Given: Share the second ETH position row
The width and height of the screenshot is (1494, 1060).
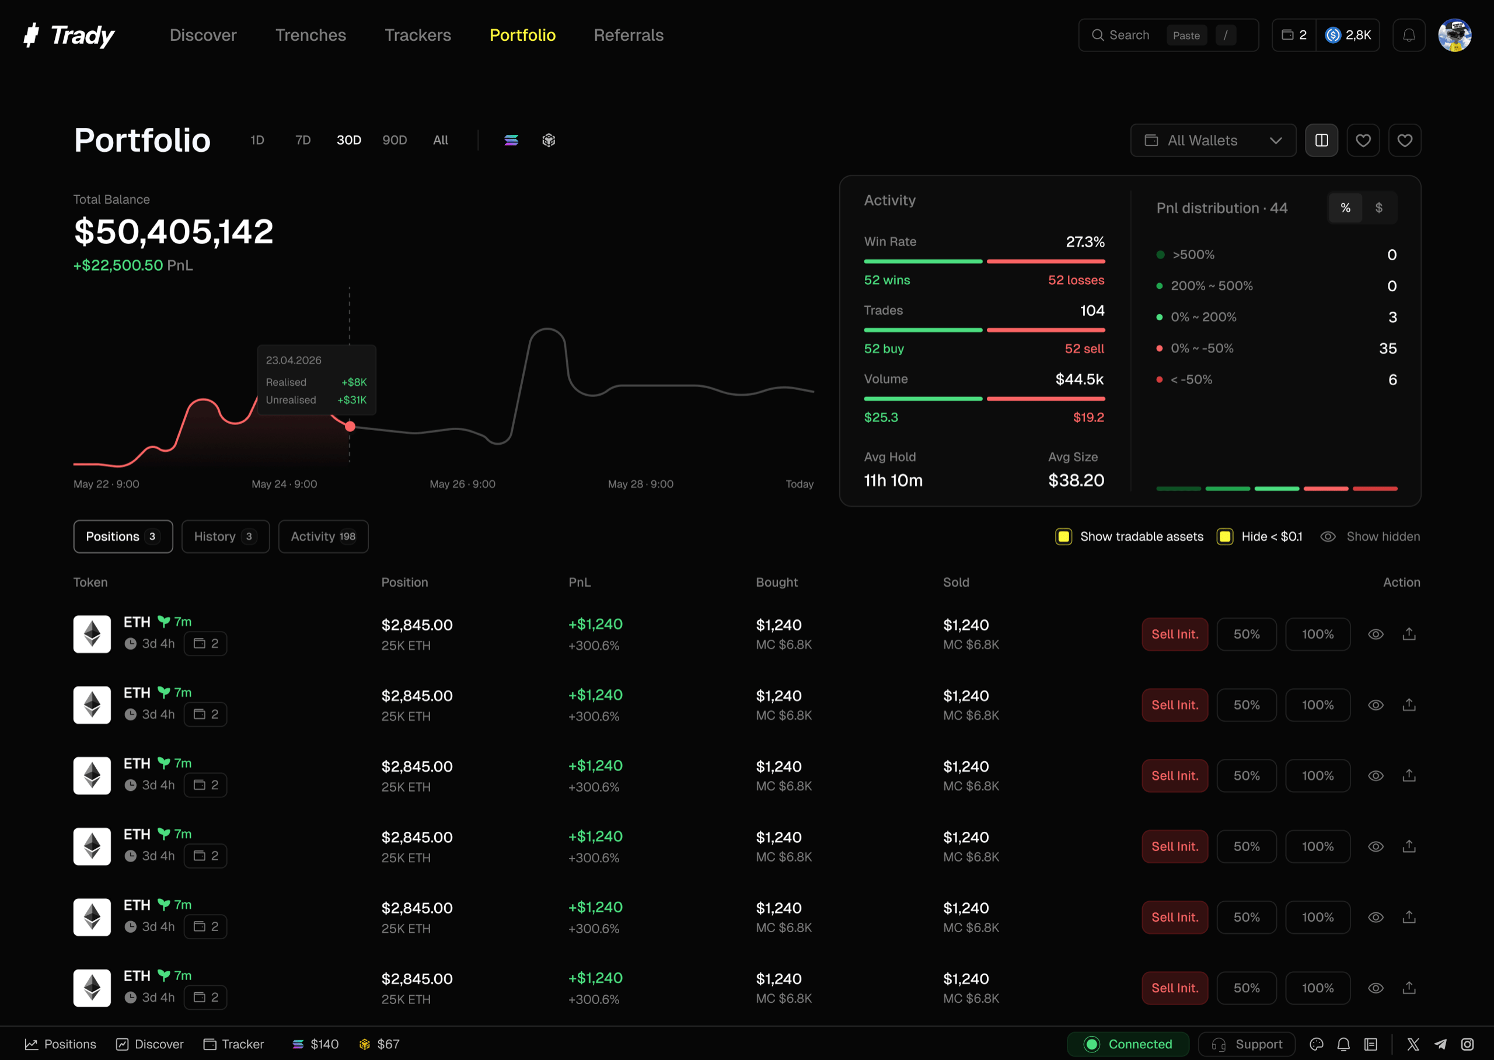Looking at the screenshot, I should coord(1409,705).
